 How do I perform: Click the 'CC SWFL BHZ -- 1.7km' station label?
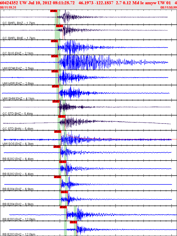19,23
